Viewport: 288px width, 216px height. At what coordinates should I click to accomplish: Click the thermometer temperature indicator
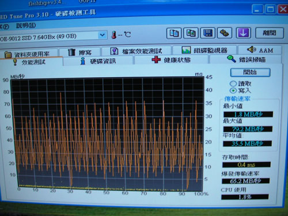click(114, 35)
